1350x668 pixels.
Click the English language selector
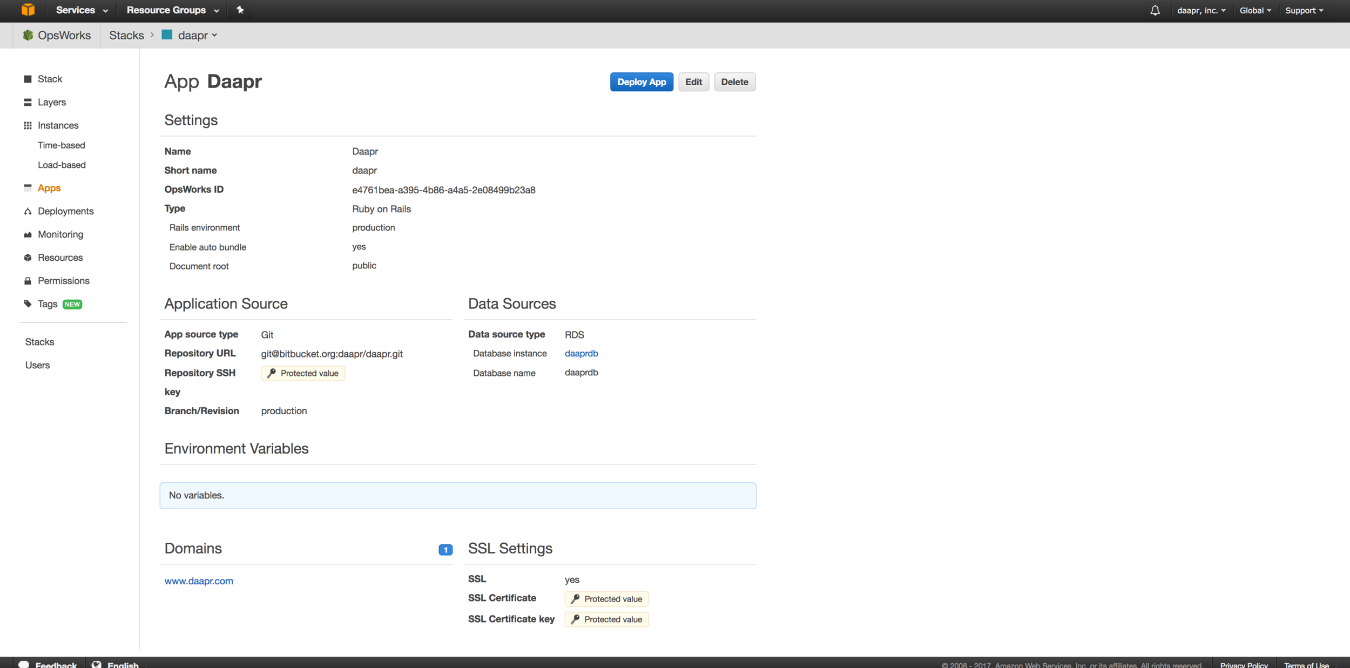click(x=115, y=664)
